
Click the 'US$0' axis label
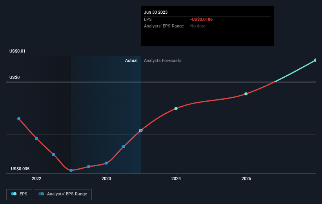click(x=15, y=77)
